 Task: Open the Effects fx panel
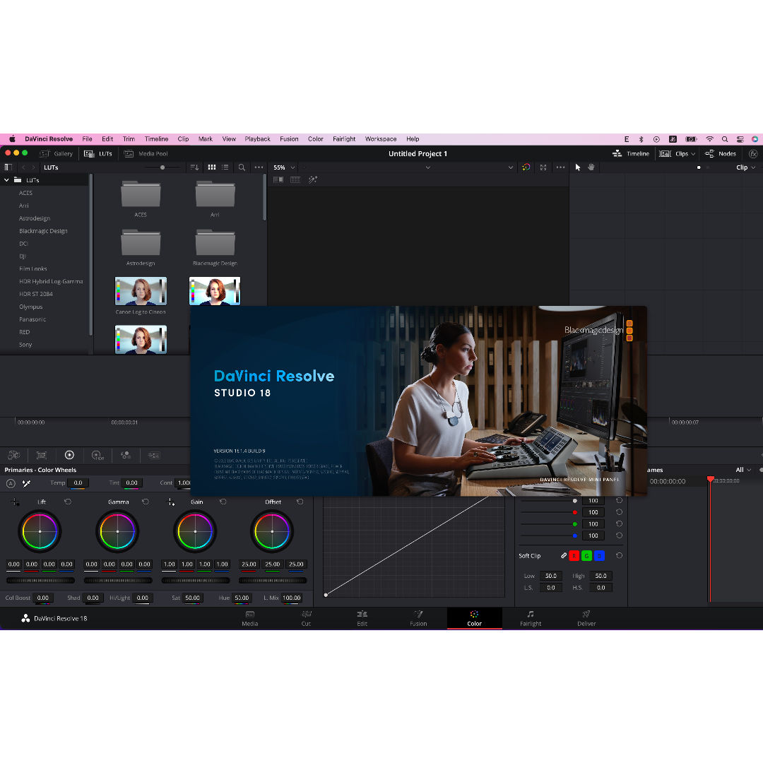(753, 154)
